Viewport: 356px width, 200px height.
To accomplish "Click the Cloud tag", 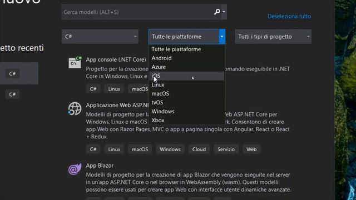I will coord(199,149).
